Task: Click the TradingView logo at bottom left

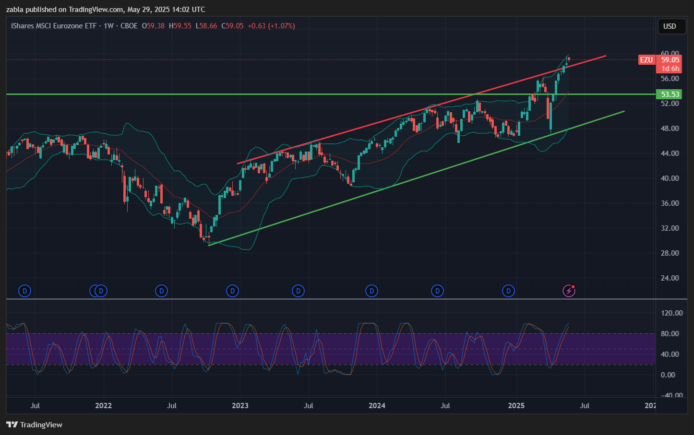Action: tap(35, 424)
